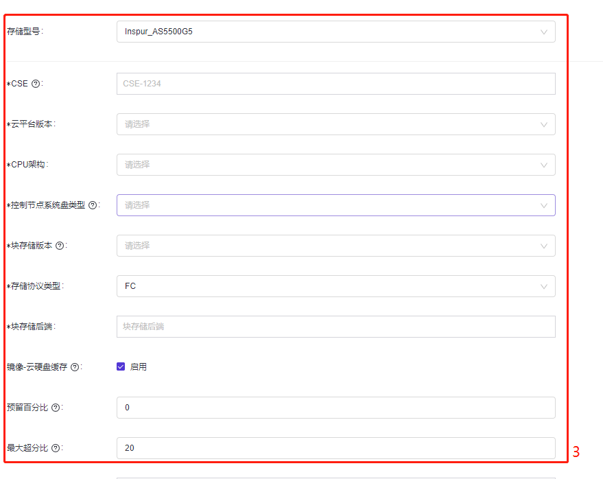Open the 存储型号 dropdown showing Inspur_AS5500G5
The width and height of the screenshot is (603, 479).
[x=335, y=32]
